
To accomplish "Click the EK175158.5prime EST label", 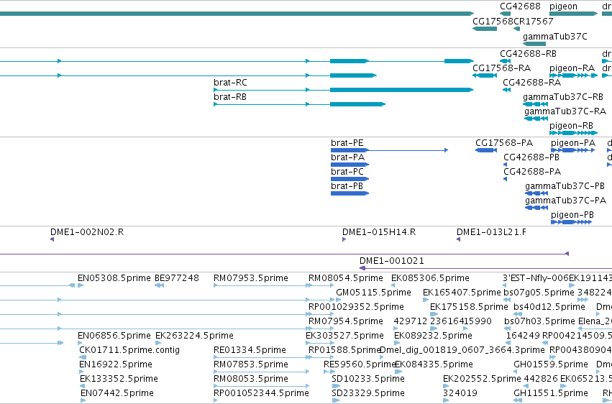I will tap(469, 307).
